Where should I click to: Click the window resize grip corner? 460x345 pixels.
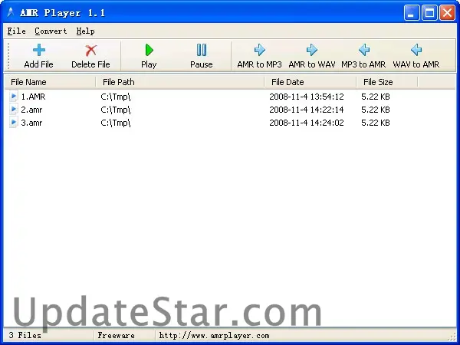[x=452, y=337]
